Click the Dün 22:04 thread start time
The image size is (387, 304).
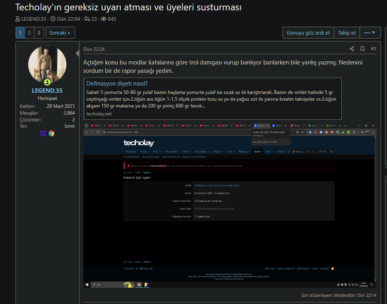[68, 19]
